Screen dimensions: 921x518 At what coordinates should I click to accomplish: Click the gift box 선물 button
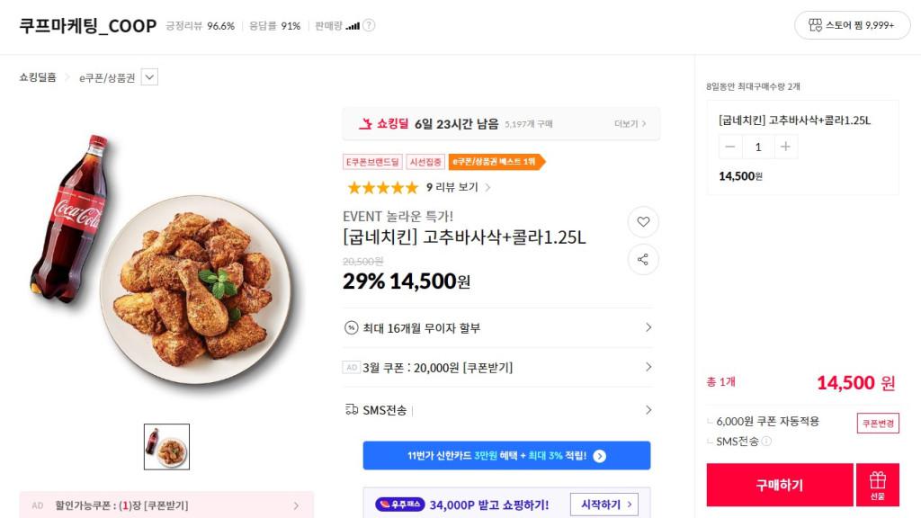(877, 485)
